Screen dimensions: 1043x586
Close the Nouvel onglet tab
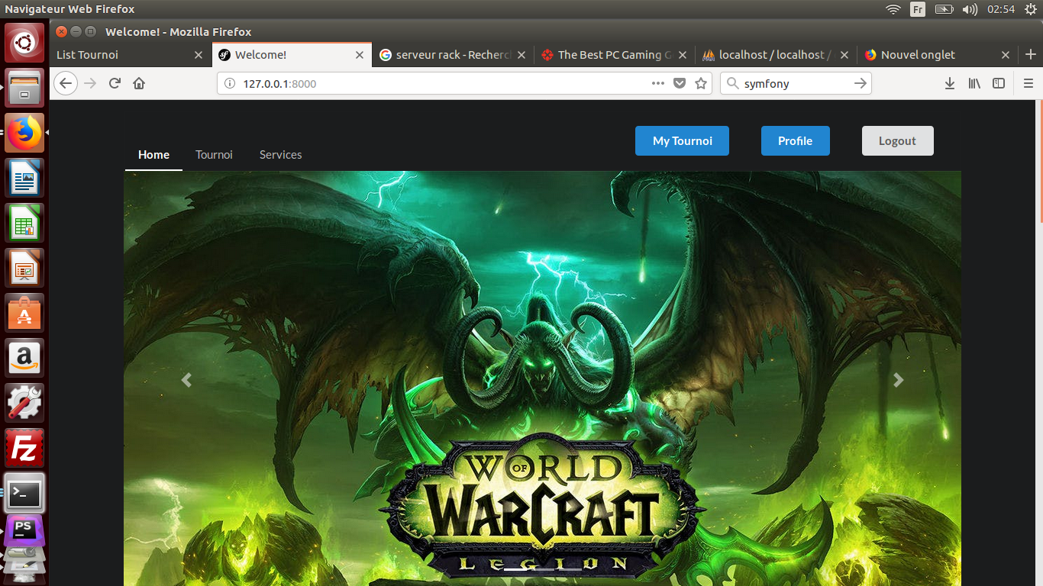pos(1006,55)
